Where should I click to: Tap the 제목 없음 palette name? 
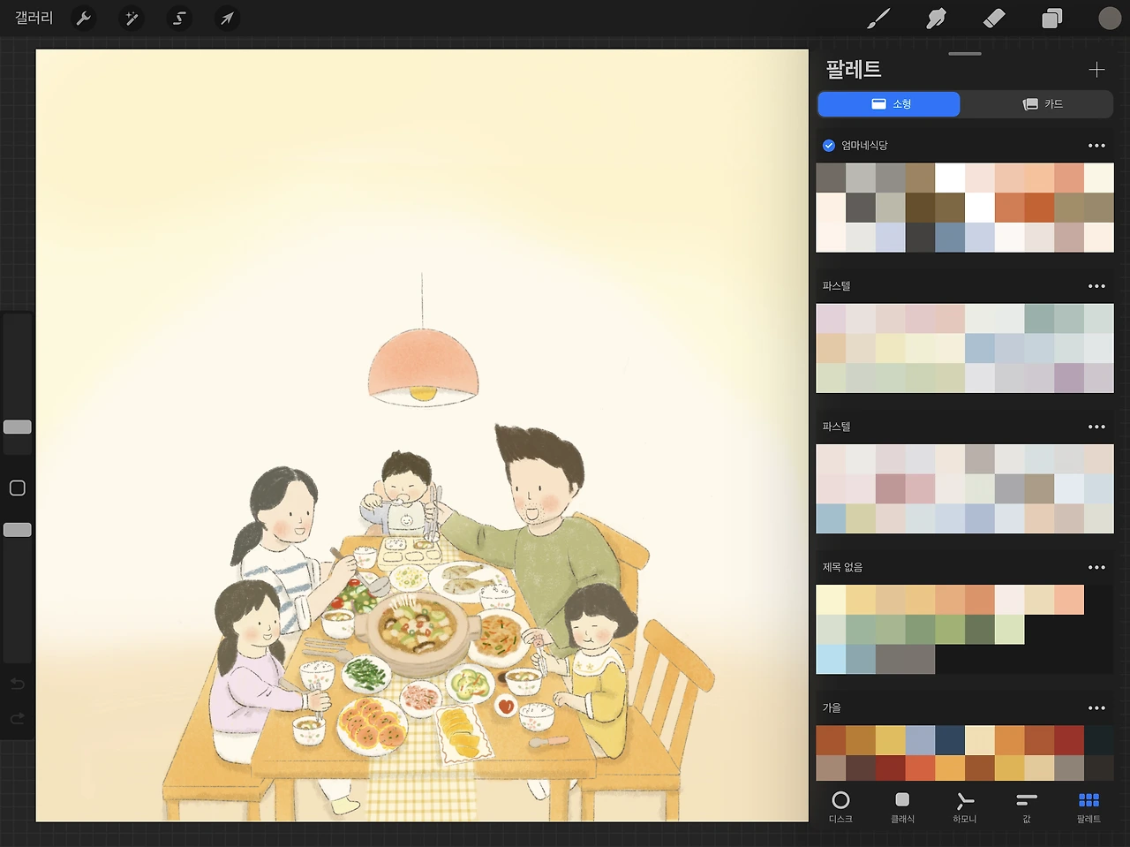842,567
